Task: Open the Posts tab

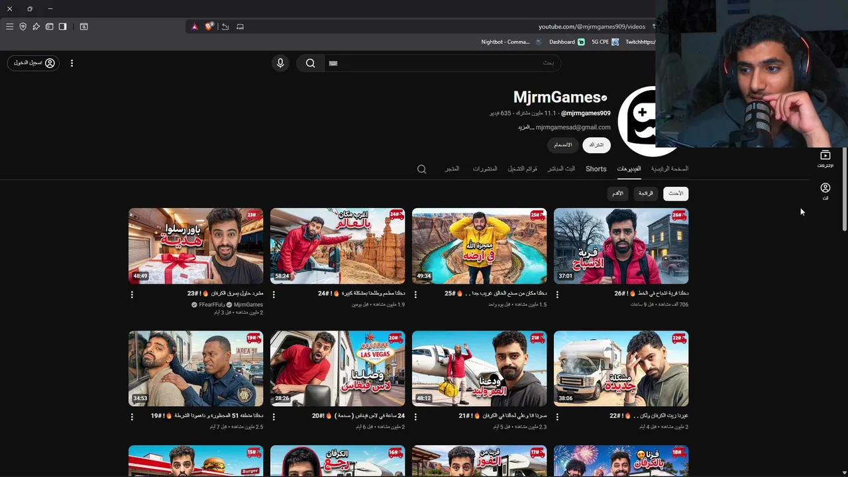Action: click(485, 169)
